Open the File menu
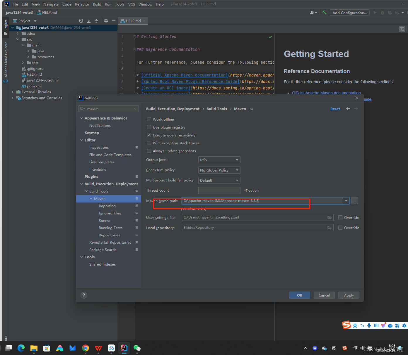 click(15, 4)
